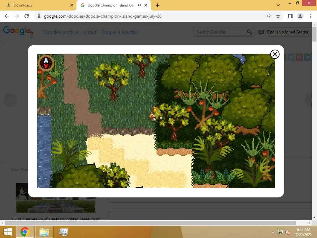The width and height of the screenshot is (317, 238).
Task: Click the previous doodle arrow
Action: [10, 100]
